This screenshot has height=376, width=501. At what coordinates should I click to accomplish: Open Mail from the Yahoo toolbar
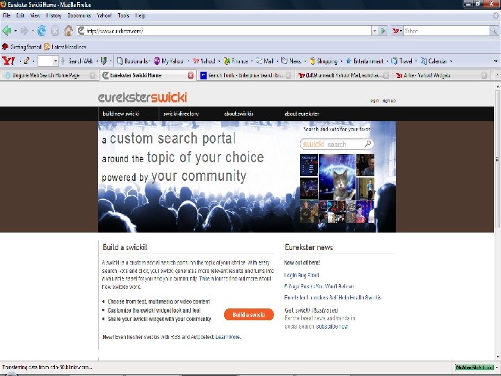pyautogui.click(x=264, y=61)
